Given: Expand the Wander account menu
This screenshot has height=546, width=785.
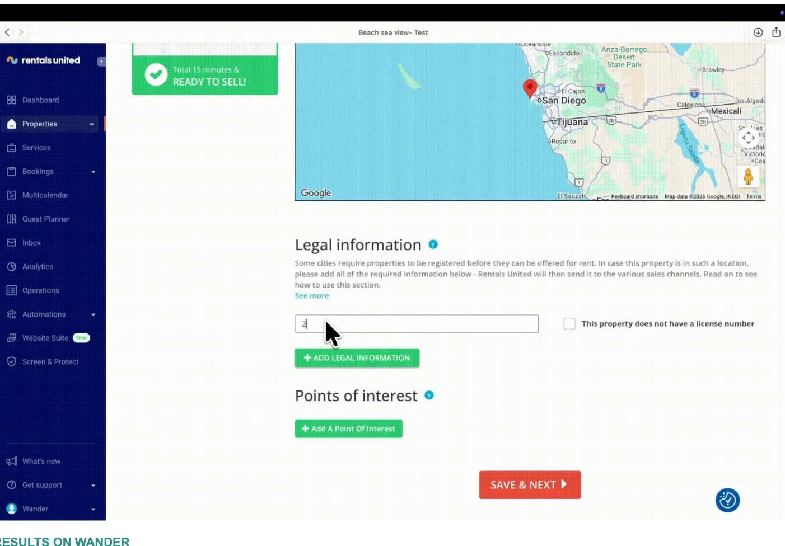Looking at the screenshot, I should click(x=93, y=509).
